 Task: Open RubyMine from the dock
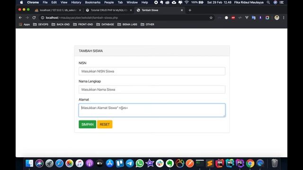(220, 163)
